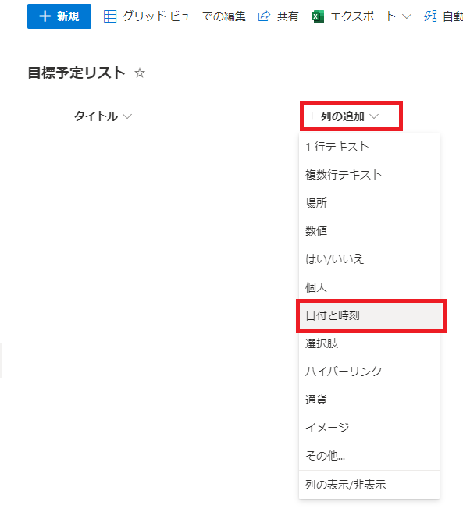Choose 選択肢 column type
Viewport: 463px width, 523px height.
point(369,343)
